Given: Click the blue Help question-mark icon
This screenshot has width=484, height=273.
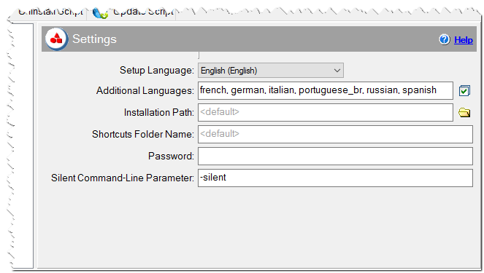Looking at the screenshot, I should [445, 39].
